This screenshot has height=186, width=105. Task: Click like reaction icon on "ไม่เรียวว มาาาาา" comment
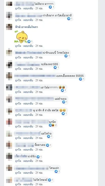coord(50,7)
